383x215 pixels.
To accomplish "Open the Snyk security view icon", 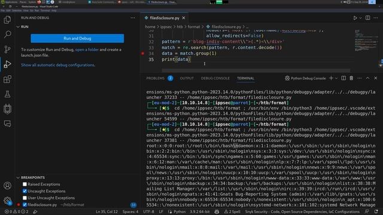I will coord(7,109).
